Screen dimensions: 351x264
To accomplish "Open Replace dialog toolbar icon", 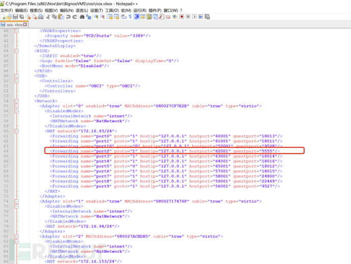I will click(x=89, y=17).
